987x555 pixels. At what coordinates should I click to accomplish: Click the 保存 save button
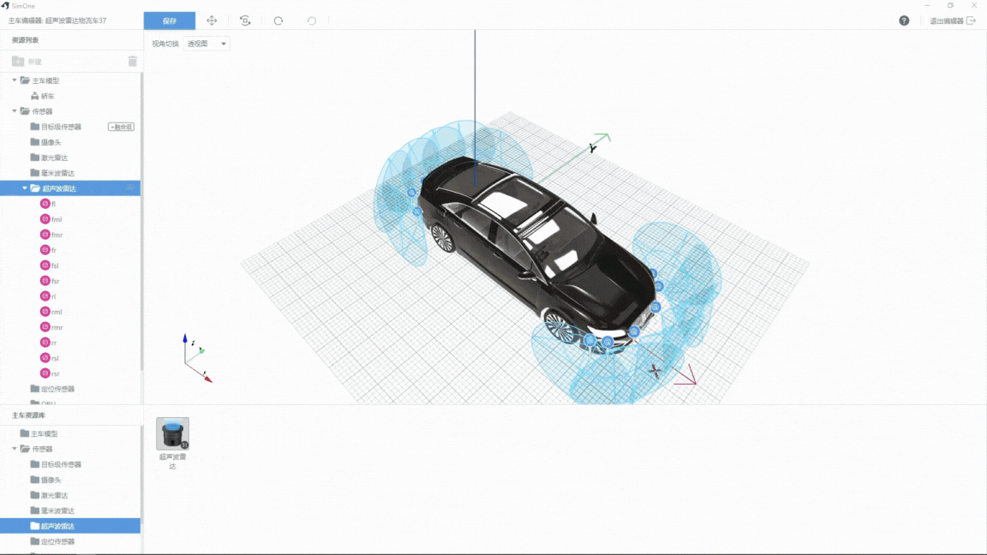pos(169,21)
